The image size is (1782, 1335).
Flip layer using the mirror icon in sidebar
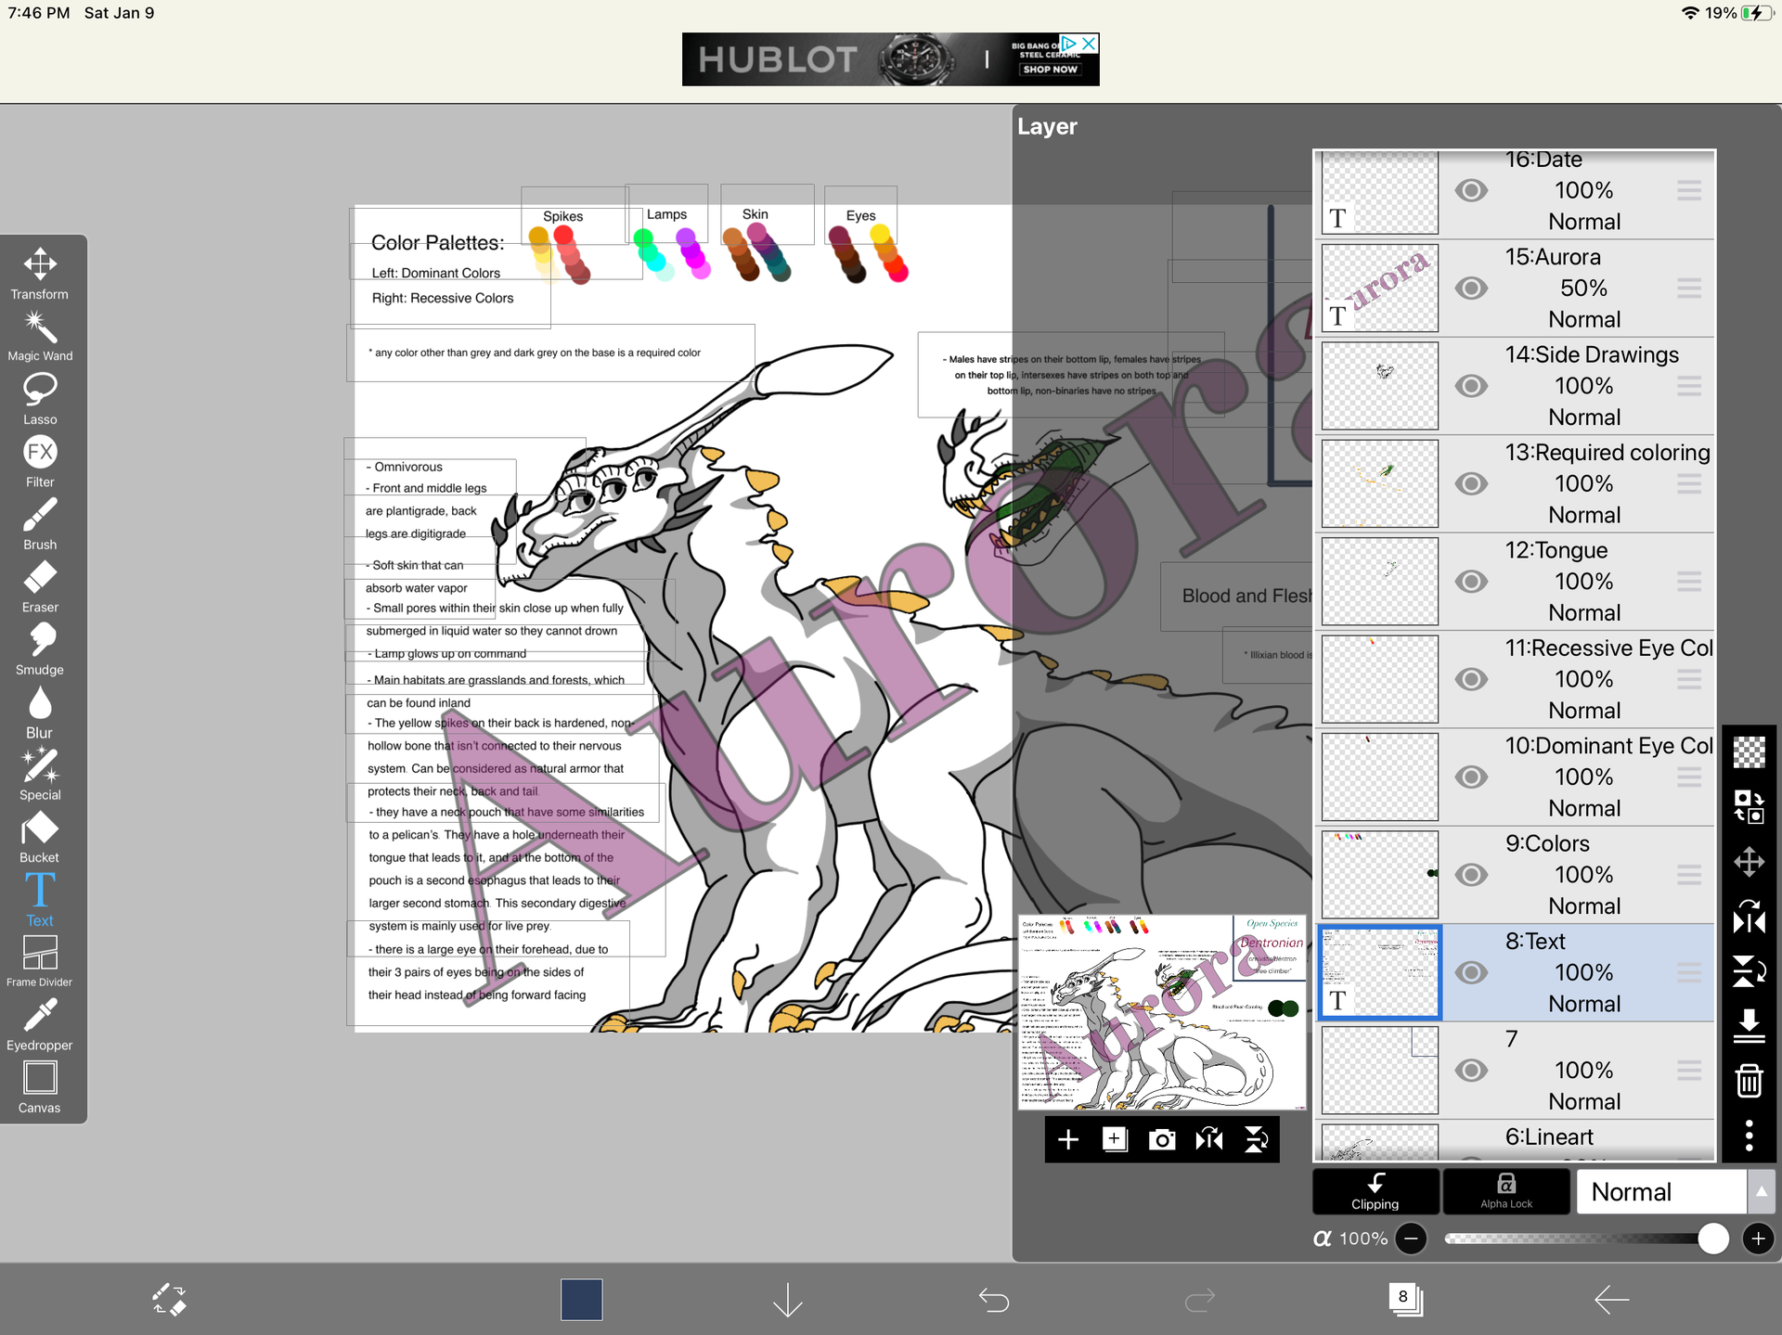(x=1750, y=918)
